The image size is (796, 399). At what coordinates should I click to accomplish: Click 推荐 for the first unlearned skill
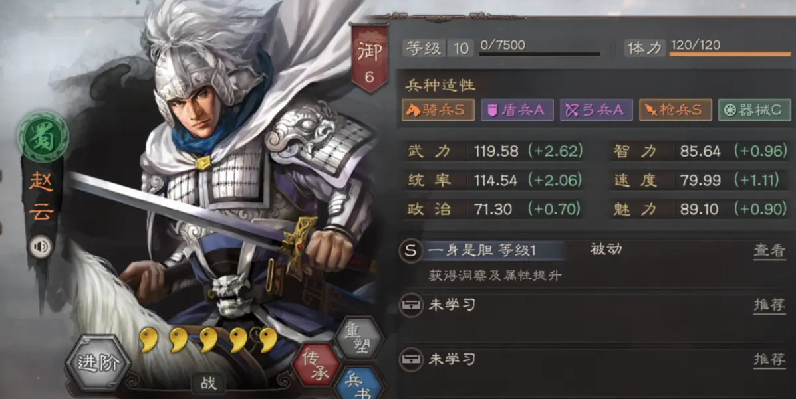[x=769, y=305]
